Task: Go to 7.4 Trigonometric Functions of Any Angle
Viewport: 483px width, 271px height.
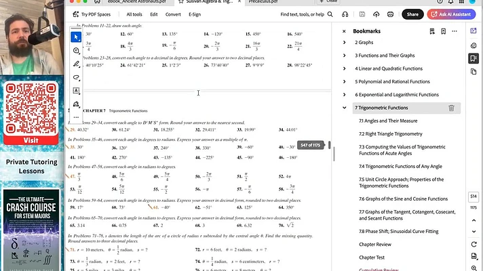Action: [x=400, y=167]
